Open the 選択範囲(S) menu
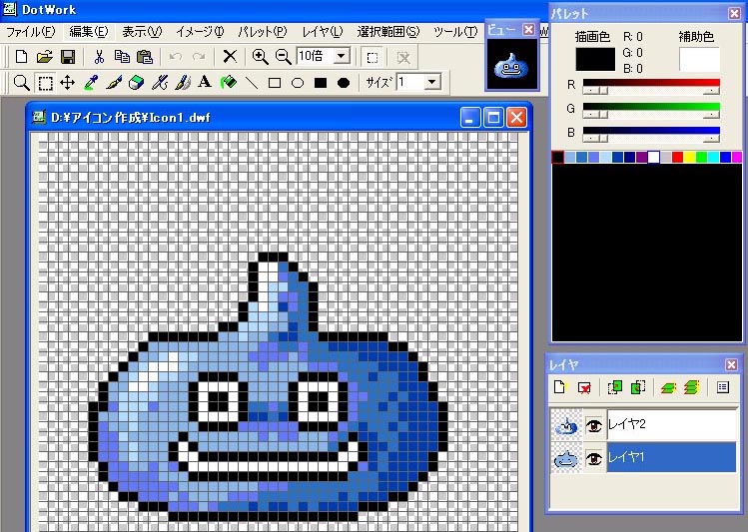Viewport: 748px width, 532px height. pyautogui.click(x=388, y=32)
